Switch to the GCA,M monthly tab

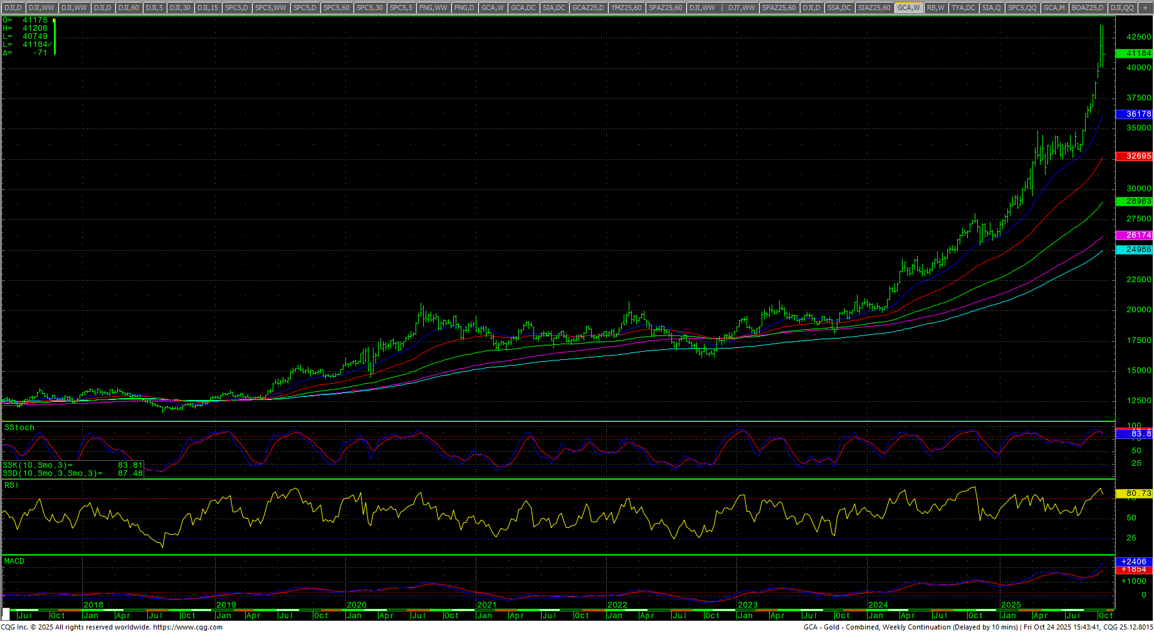pyautogui.click(x=1054, y=8)
